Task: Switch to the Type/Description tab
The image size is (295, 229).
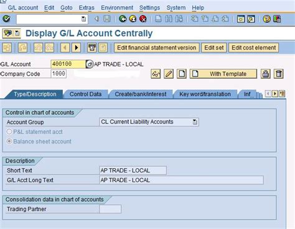Action: point(35,94)
